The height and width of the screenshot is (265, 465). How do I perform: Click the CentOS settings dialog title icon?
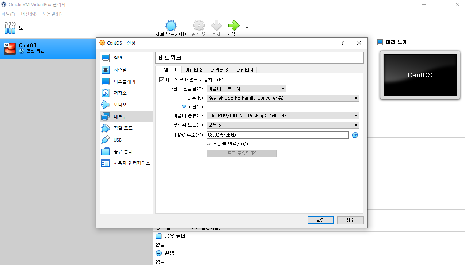point(102,43)
